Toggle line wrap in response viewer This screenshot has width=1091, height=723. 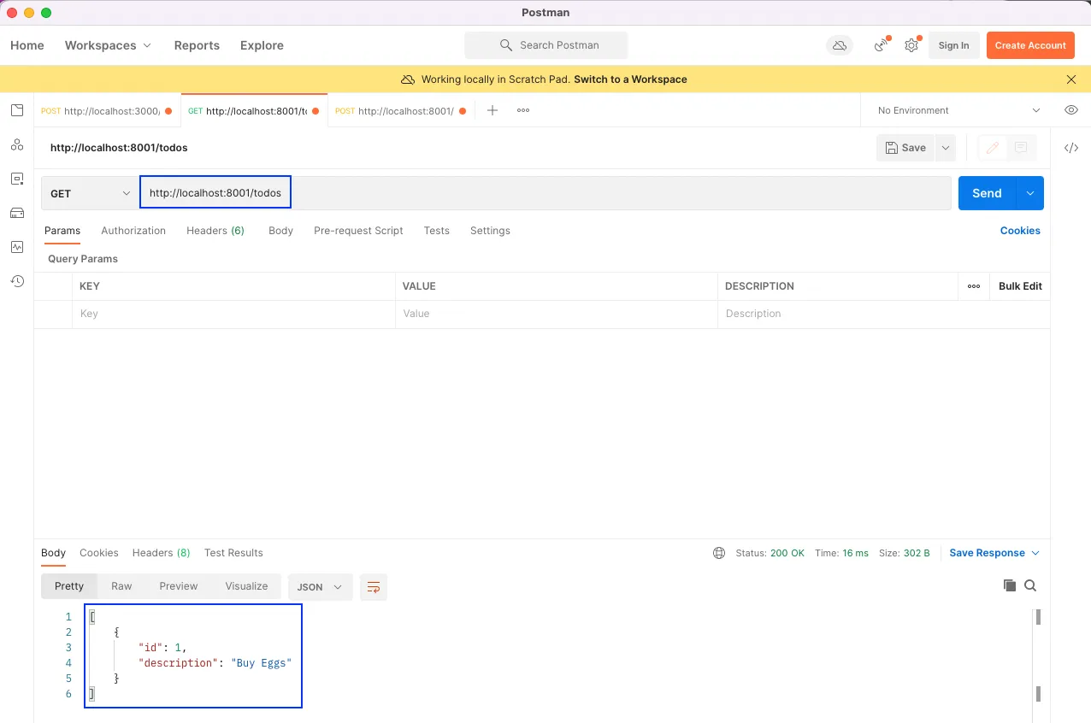[374, 587]
